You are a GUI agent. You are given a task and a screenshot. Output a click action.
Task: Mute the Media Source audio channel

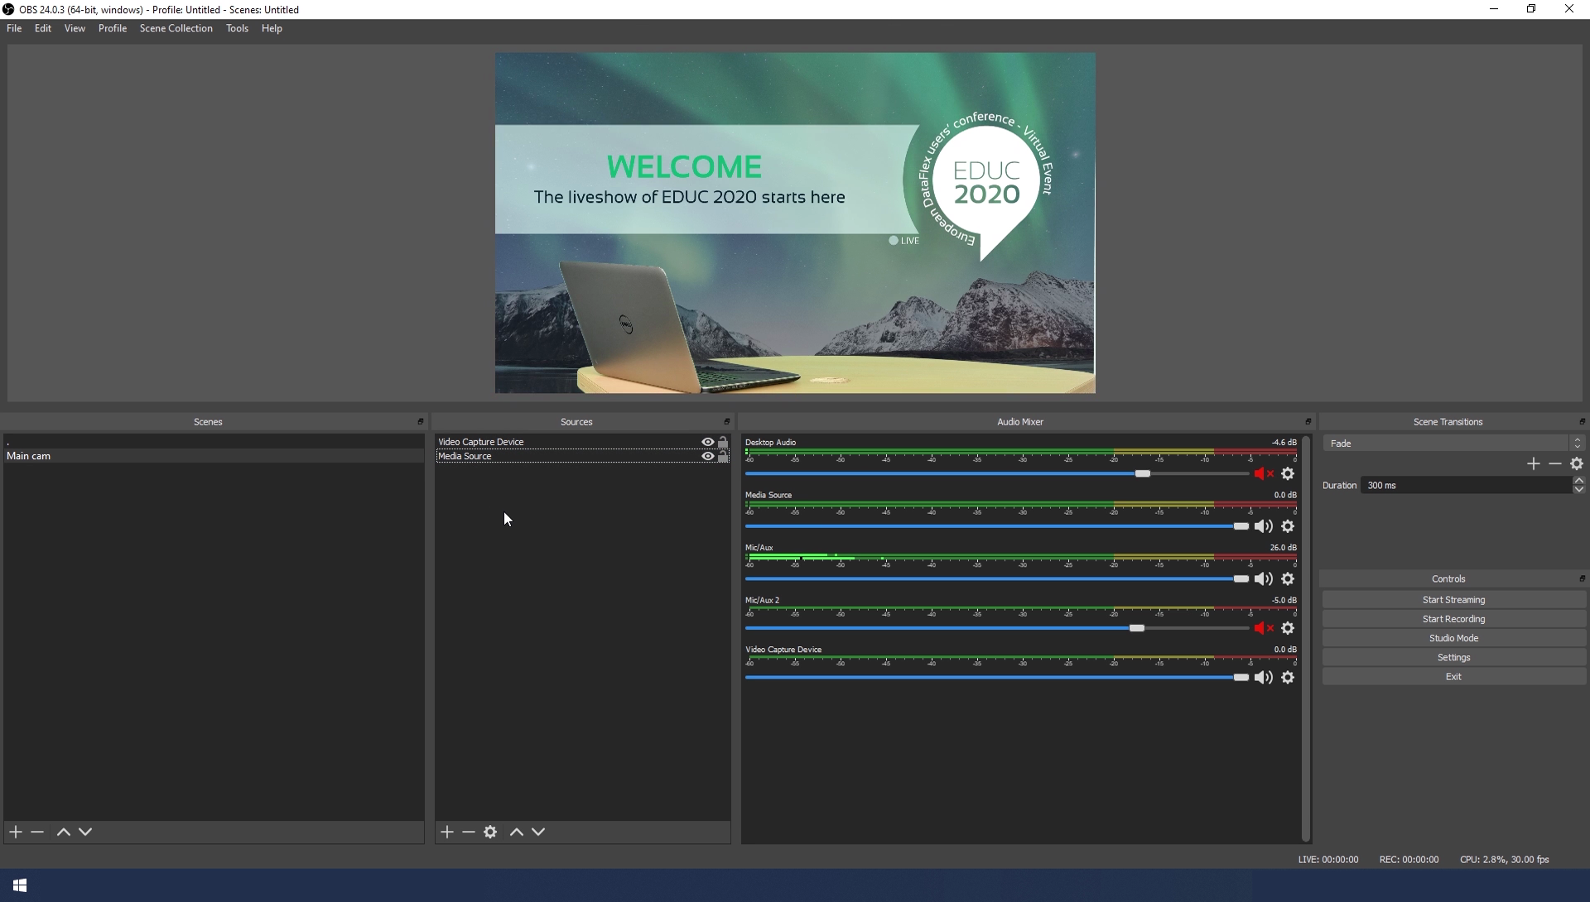click(x=1263, y=526)
